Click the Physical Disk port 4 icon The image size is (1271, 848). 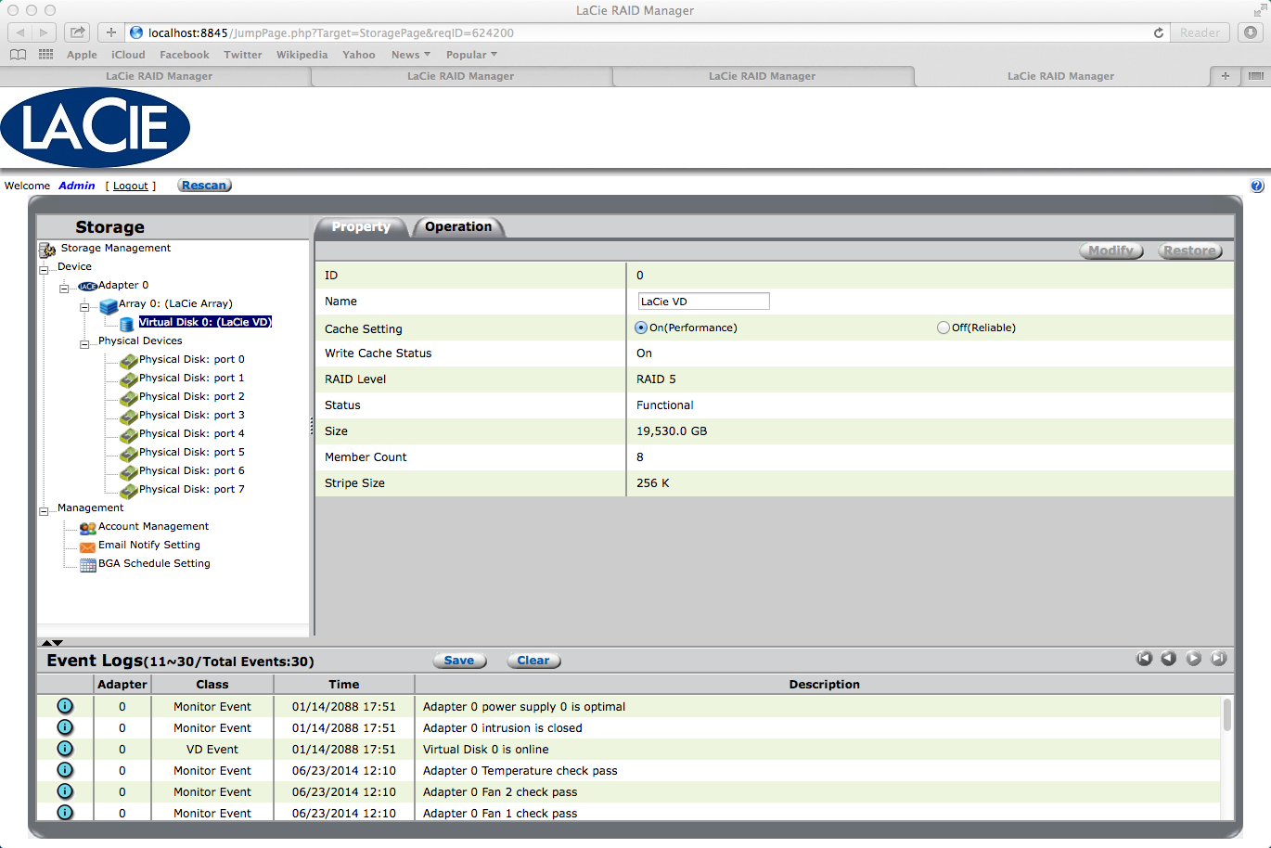click(129, 436)
